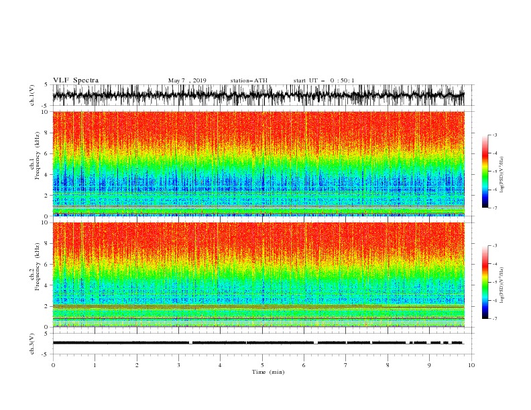
Task: Select the date text "May 7, 2019"
Action: tap(187, 80)
